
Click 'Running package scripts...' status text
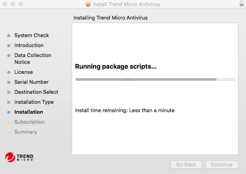click(x=116, y=66)
